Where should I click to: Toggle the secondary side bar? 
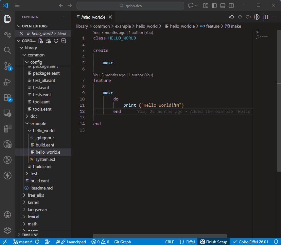231,6
